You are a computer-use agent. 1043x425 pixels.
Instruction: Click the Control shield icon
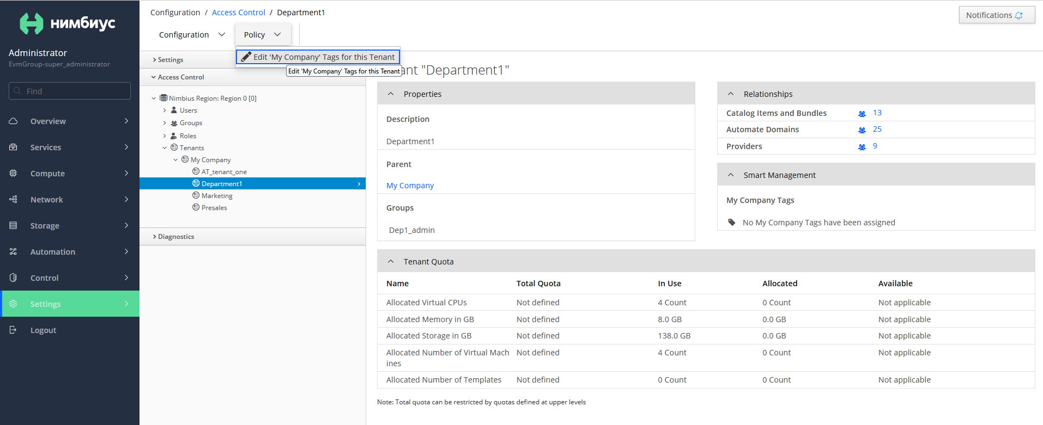tap(14, 278)
